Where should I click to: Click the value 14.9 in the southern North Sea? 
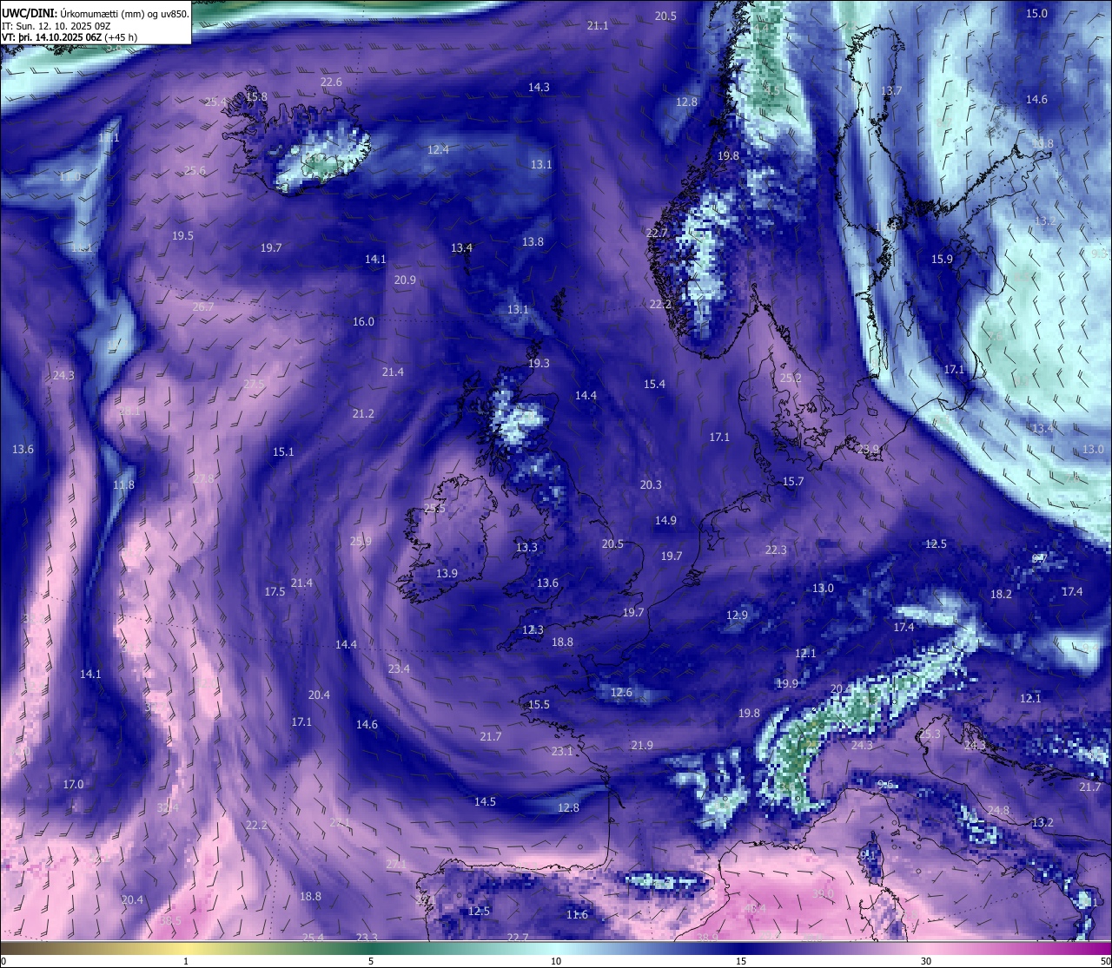coord(665,520)
